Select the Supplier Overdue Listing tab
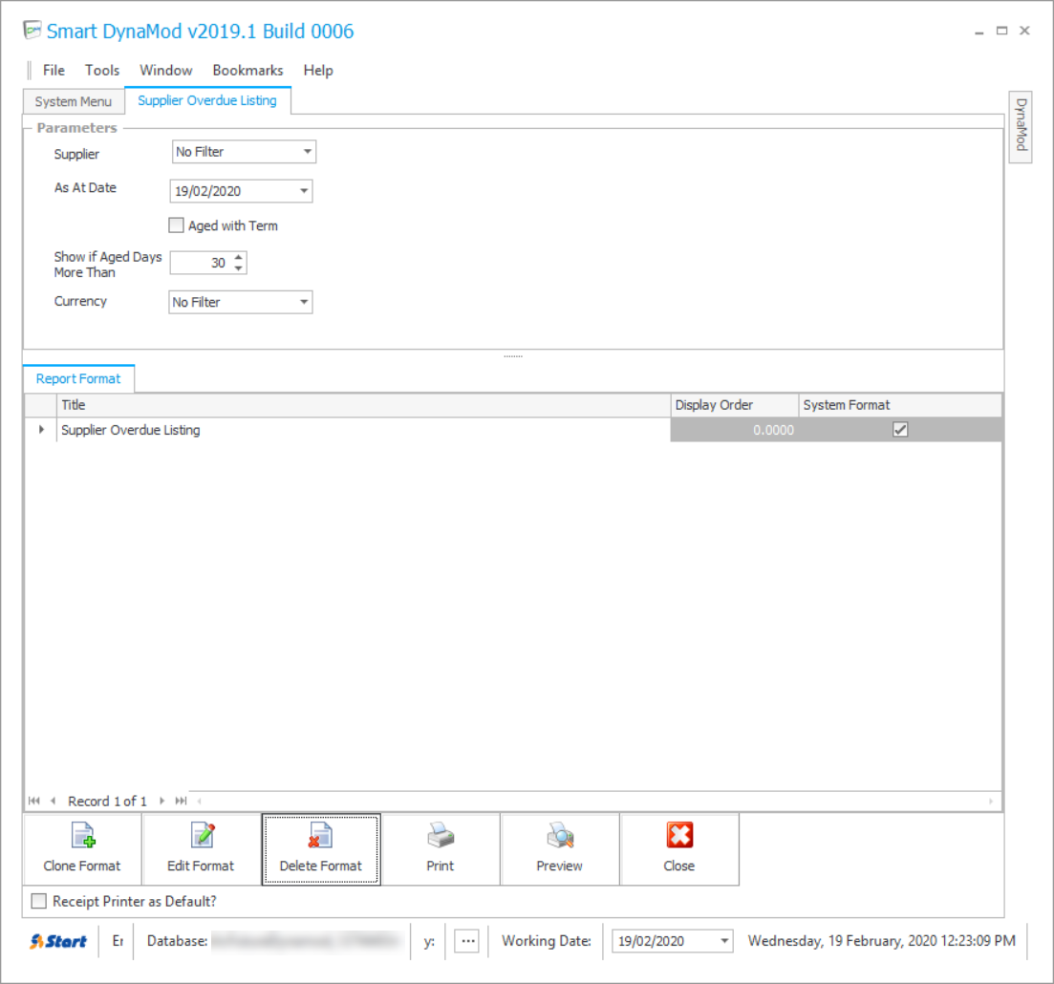 pyautogui.click(x=207, y=100)
